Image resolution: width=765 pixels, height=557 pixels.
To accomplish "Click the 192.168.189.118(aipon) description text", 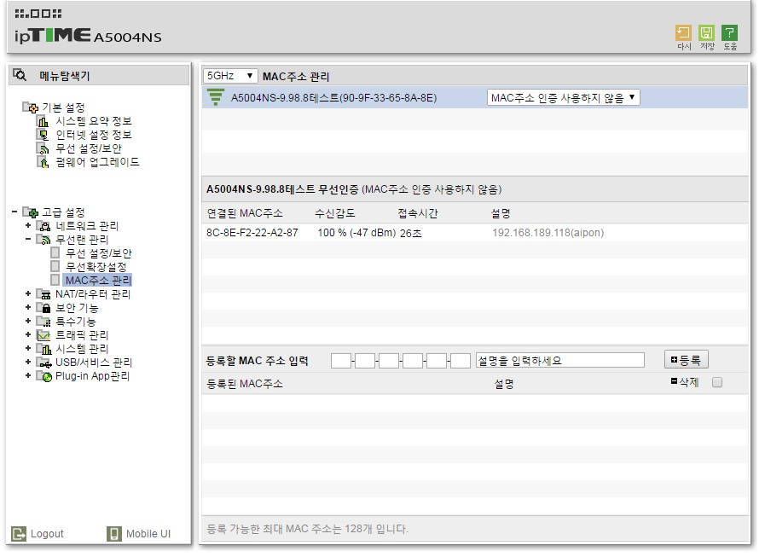I will tap(548, 233).
